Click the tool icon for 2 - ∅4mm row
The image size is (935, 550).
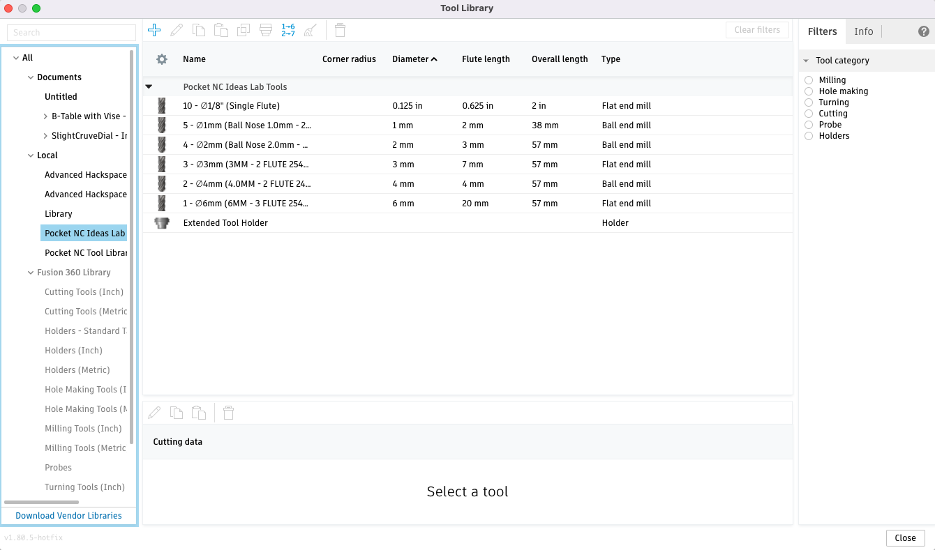(x=162, y=184)
